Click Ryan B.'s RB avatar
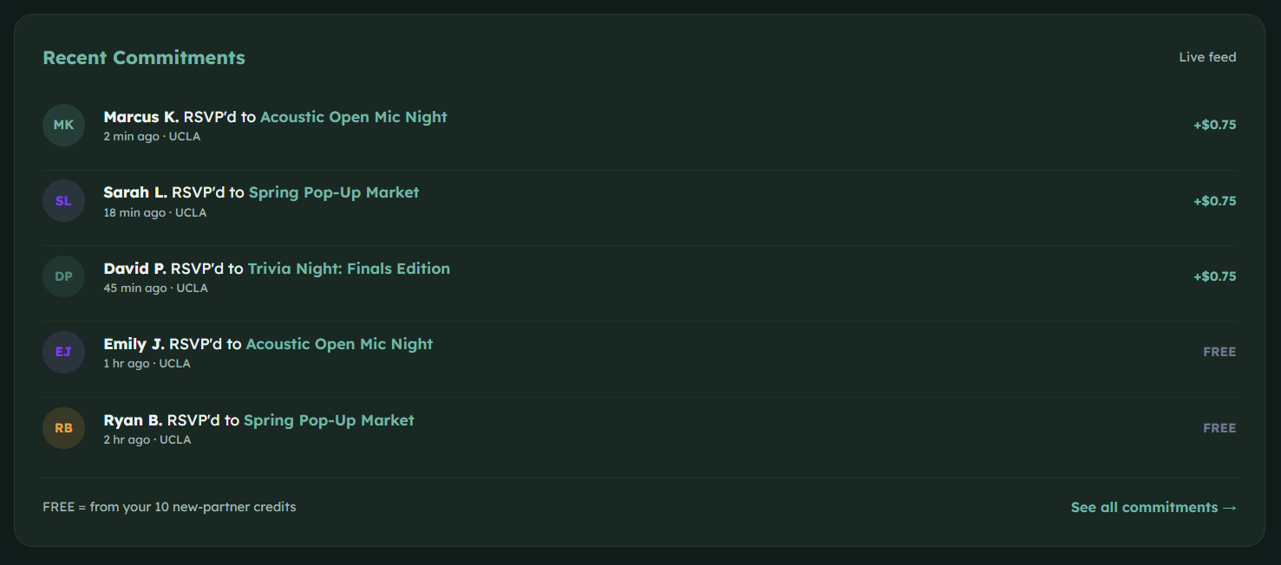 [63, 428]
